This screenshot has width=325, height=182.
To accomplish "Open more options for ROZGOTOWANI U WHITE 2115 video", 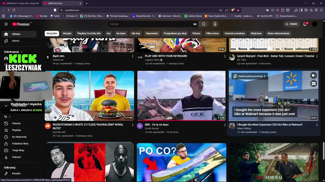I will pyautogui.click(x=133, y=125).
